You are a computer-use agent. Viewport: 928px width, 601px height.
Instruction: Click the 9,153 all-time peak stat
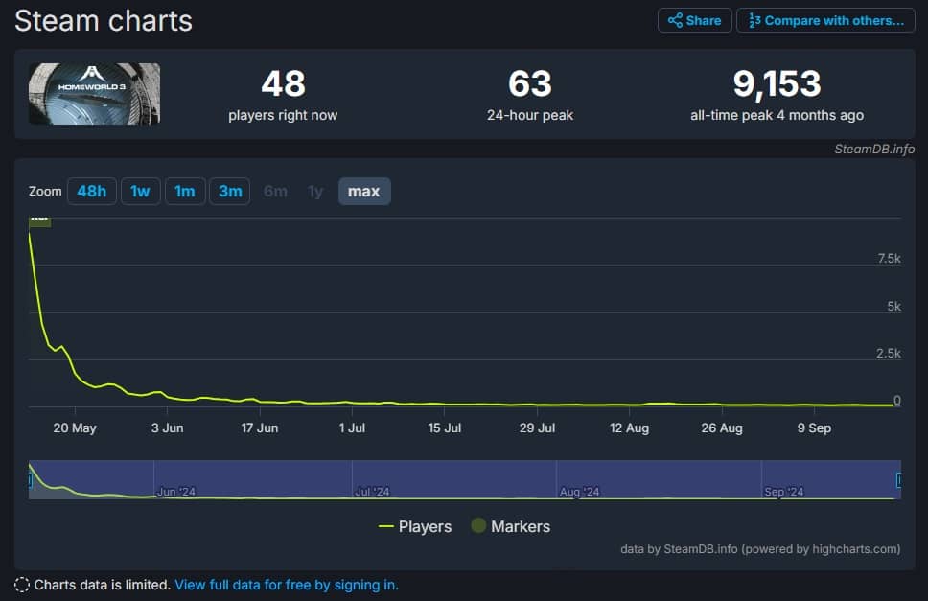coord(777,95)
